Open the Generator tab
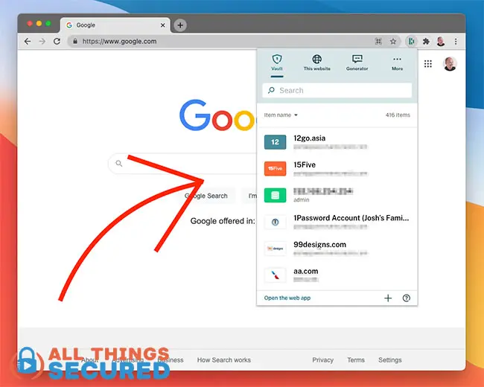The image size is (484, 387). (357, 63)
